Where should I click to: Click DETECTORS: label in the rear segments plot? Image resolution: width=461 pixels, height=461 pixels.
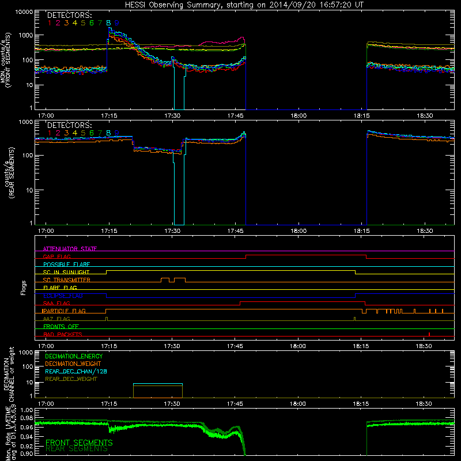pos(69,125)
